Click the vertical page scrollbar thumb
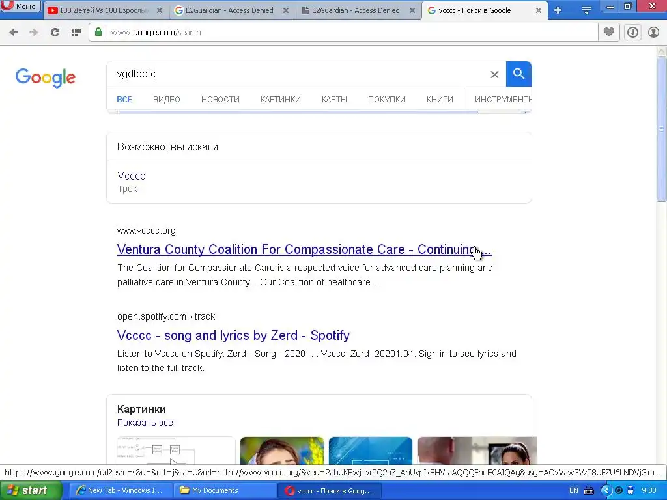Image resolution: width=667 pixels, height=500 pixels. point(662,129)
